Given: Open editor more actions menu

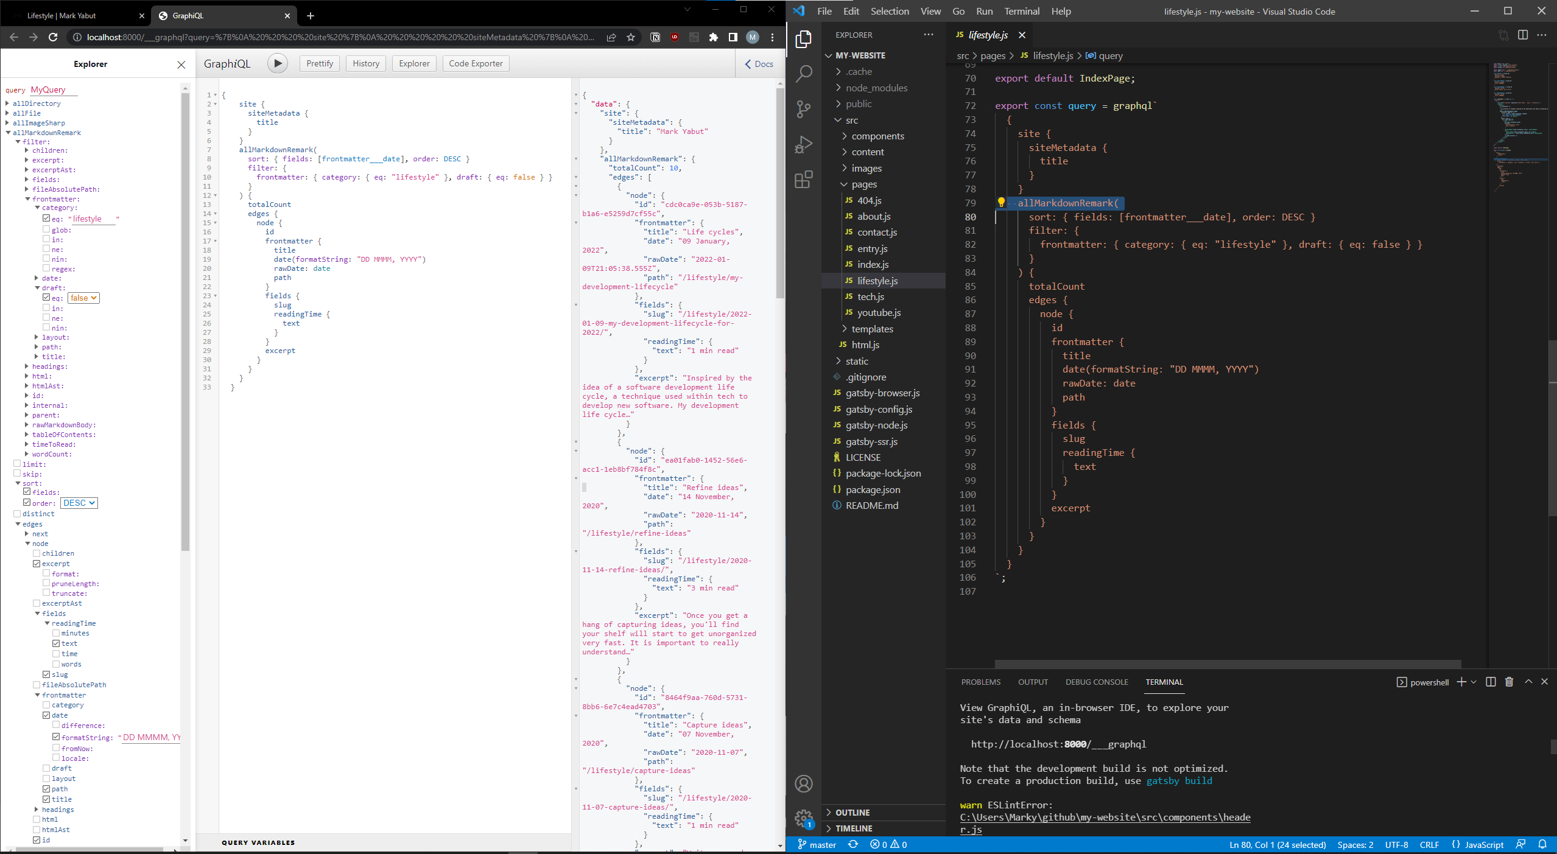Looking at the screenshot, I should coord(1542,35).
